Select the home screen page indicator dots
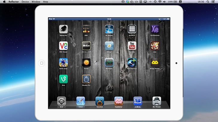The height and width of the screenshot is (122, 218). point(110,92)
